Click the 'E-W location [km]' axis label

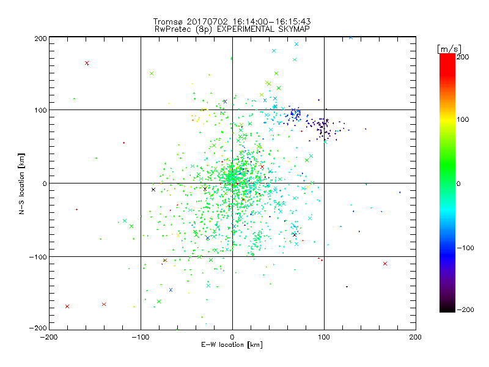pos(232,345)
